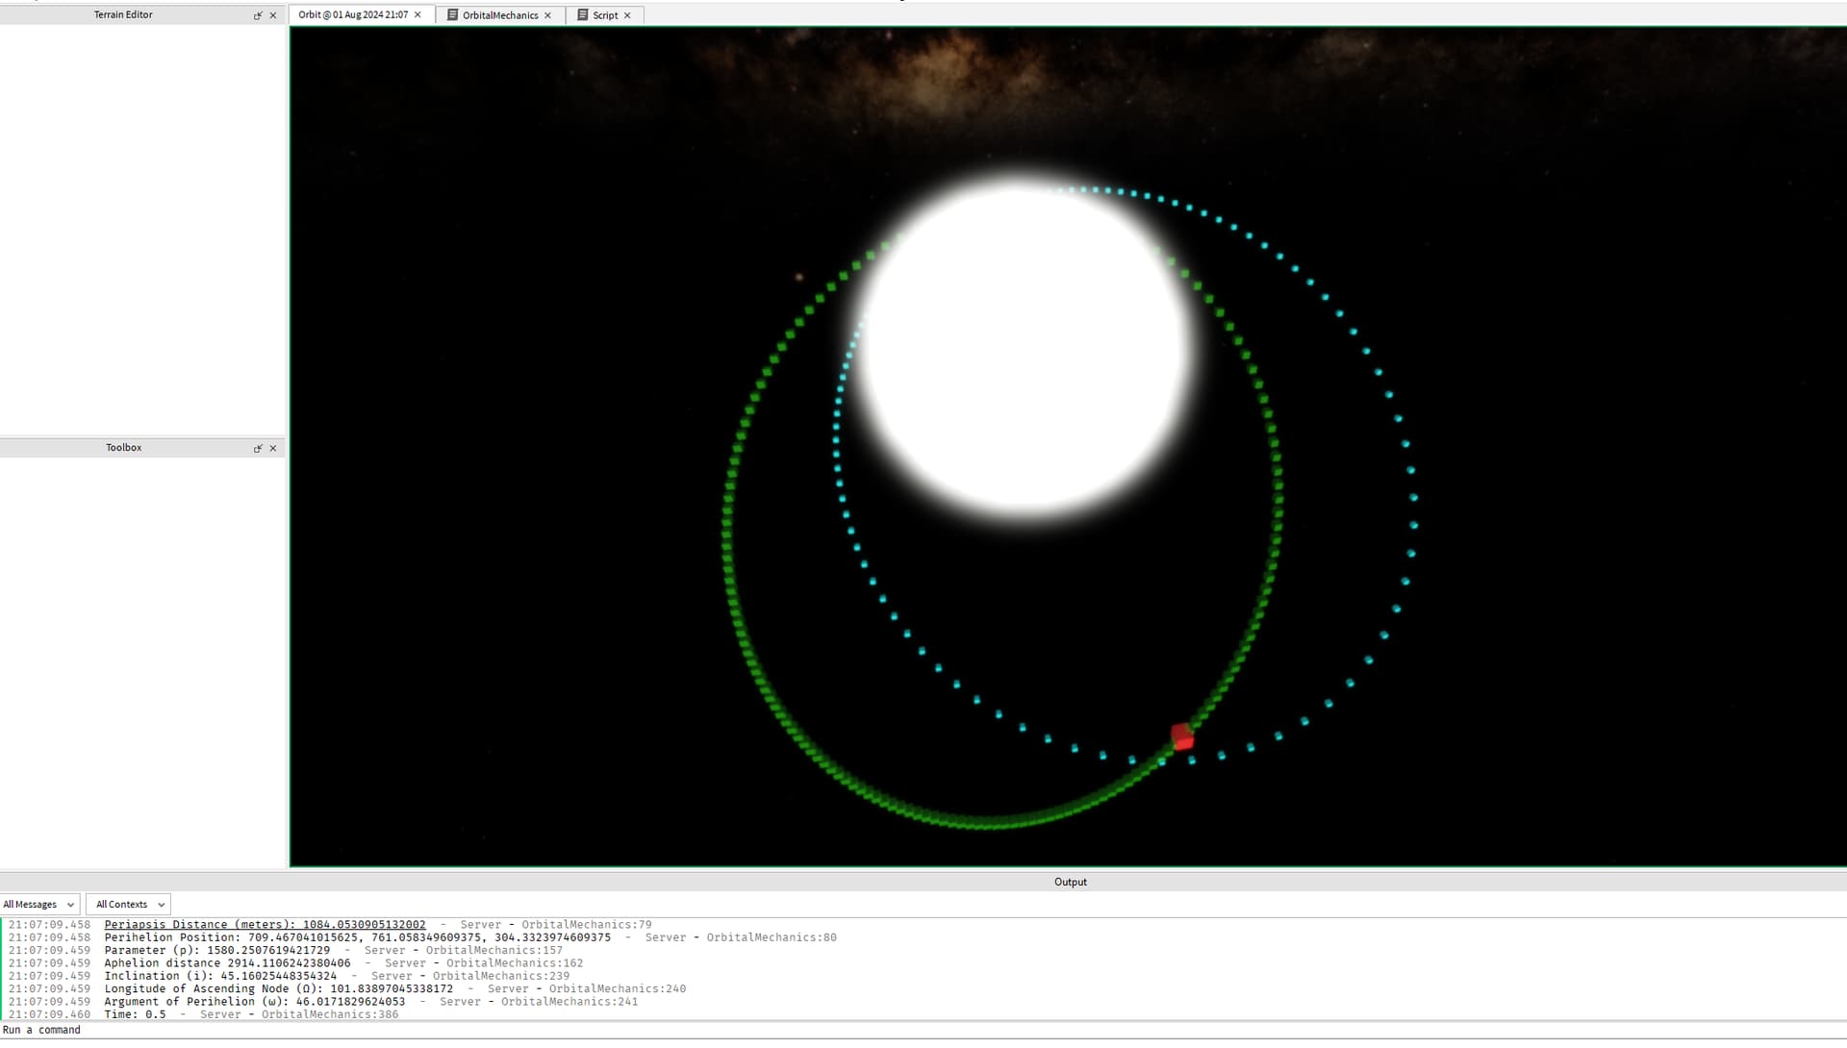Click the Periapsis Distance output link
This screenshot has height=1048, width=1847.
(x=265, y=925)
